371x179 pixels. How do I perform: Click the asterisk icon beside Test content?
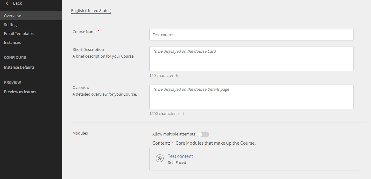160,158
